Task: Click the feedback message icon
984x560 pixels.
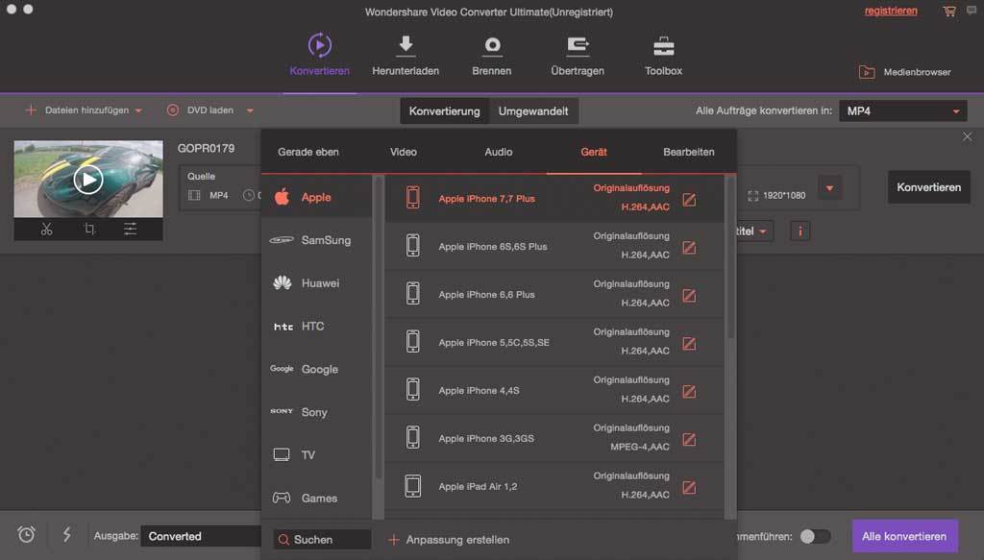Action: (x=972, y=11)
